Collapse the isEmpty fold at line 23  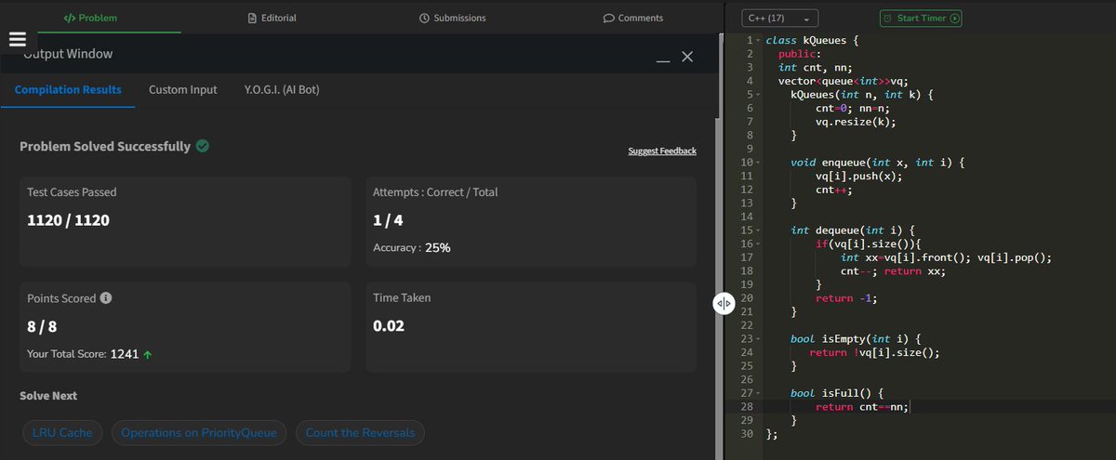pos(759,339)
